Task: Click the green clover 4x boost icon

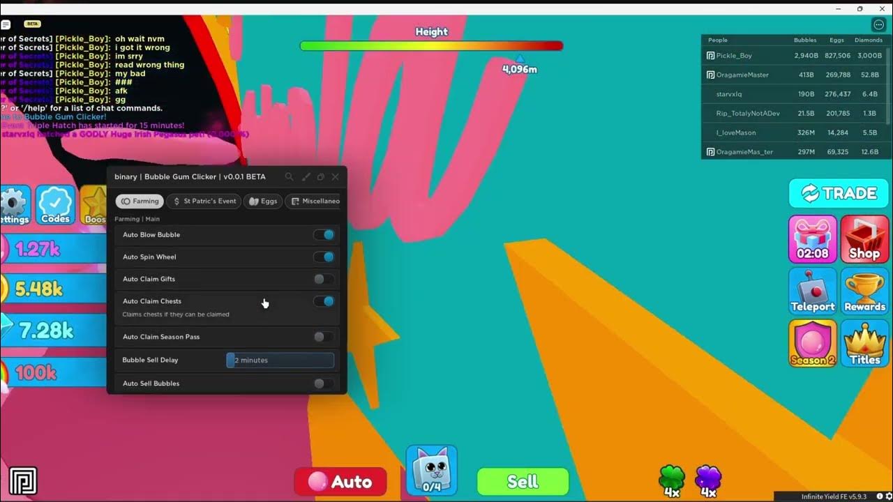Action: [x=671, y=481]
